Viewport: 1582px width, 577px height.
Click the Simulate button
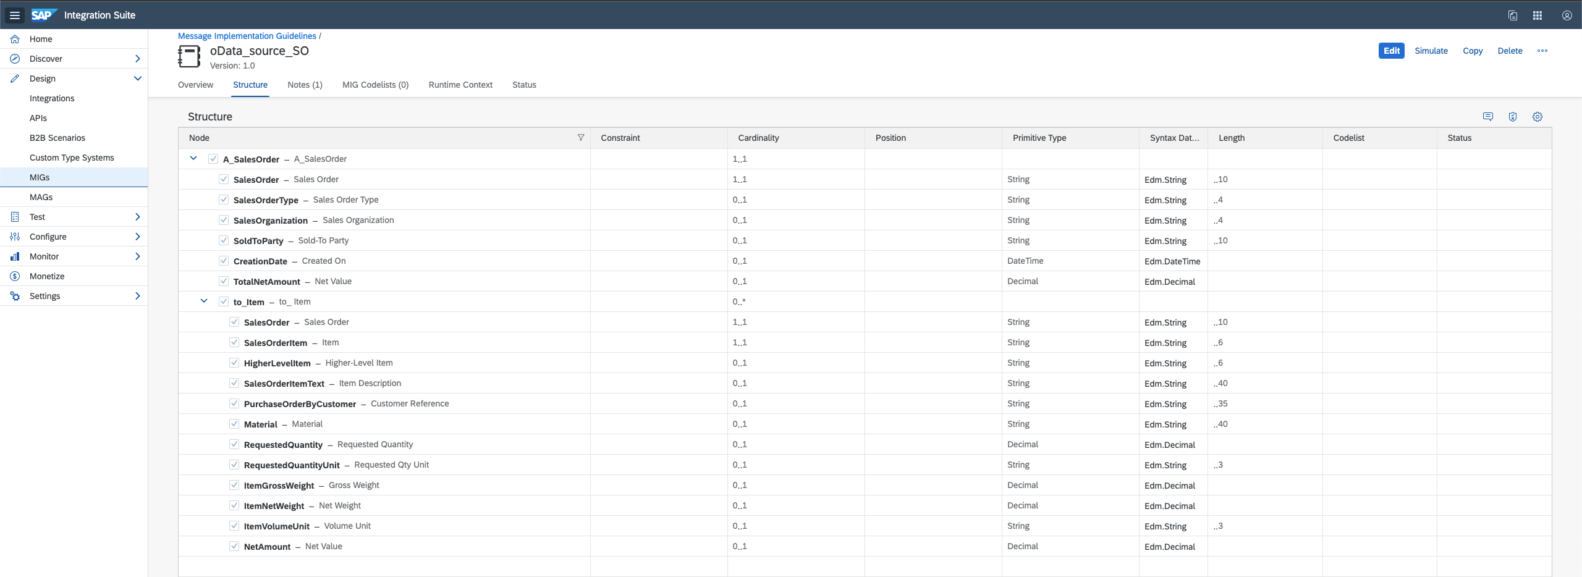pos(1431,51)
